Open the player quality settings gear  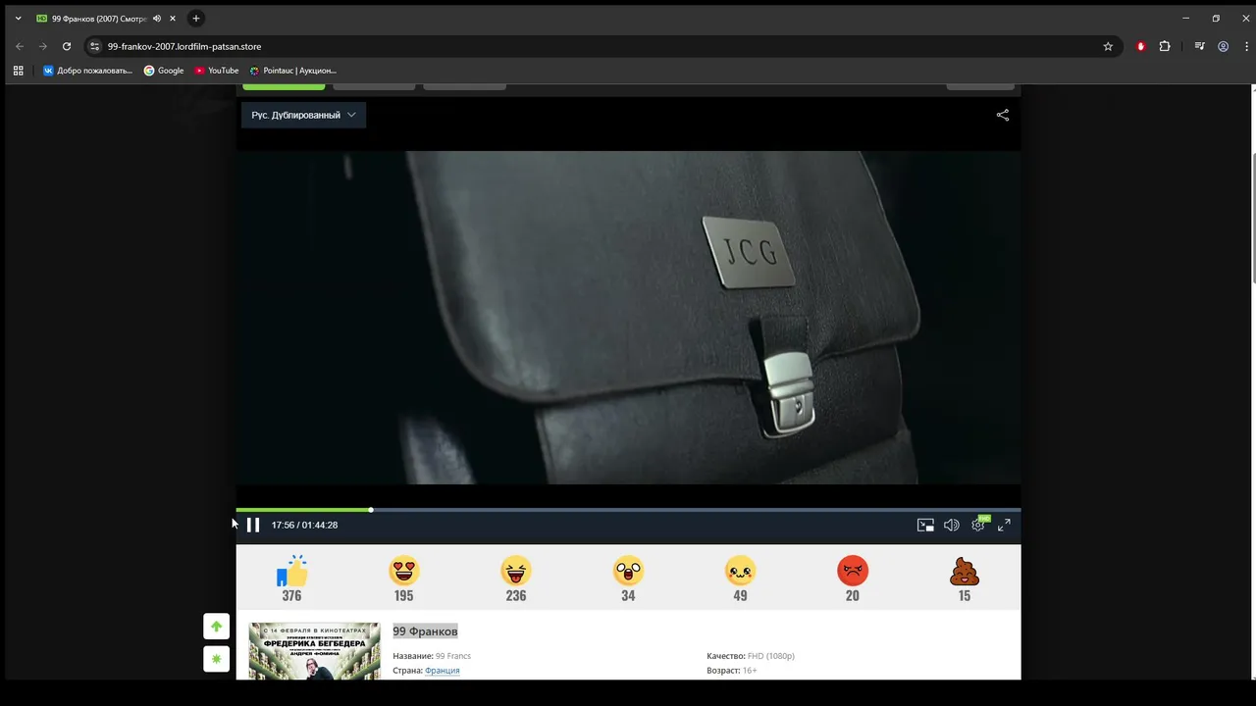tap(978, 526)
